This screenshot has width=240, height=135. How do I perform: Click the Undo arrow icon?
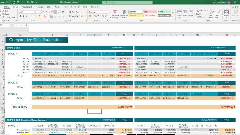(x=18, y=2)
